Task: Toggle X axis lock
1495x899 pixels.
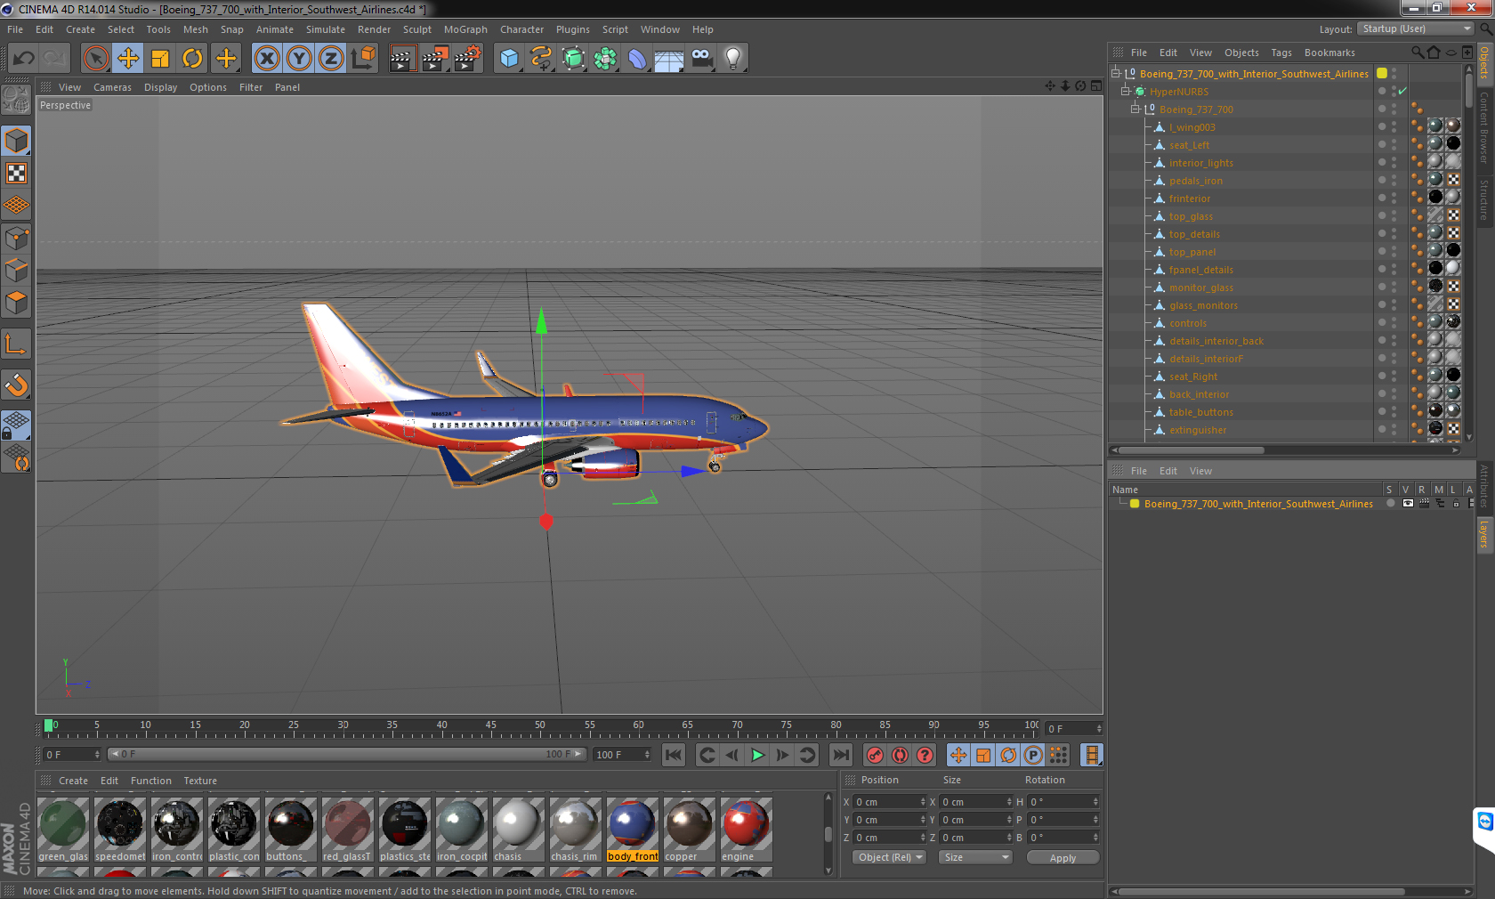Action: (266, 59)
